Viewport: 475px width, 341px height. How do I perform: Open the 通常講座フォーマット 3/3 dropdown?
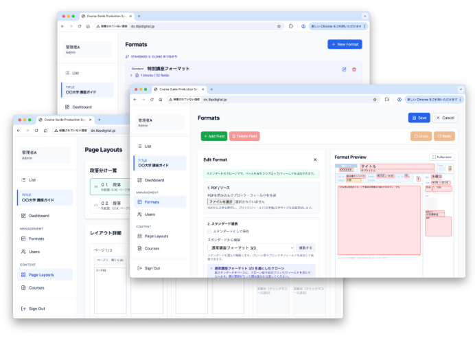pos(250,247)
